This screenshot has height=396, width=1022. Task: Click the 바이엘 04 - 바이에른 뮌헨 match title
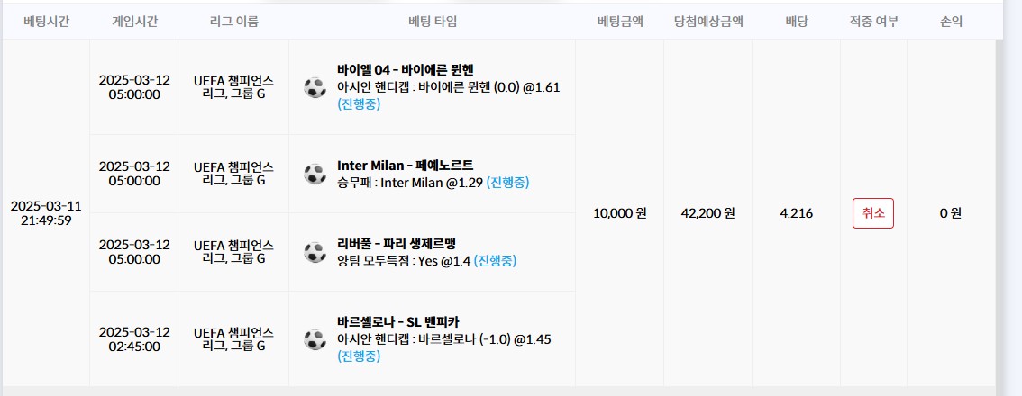[x=405, y=70]
